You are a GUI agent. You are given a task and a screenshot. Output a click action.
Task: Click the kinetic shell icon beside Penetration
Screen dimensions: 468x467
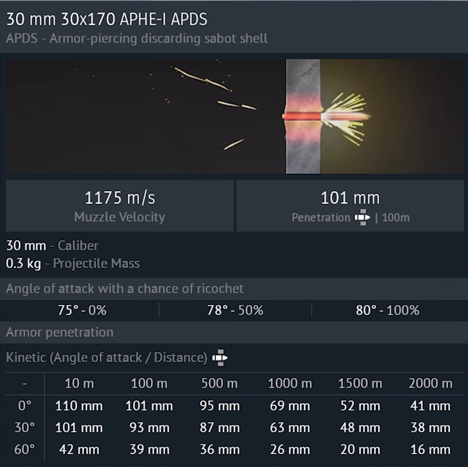pyautogui.click(x=363, y=218)
